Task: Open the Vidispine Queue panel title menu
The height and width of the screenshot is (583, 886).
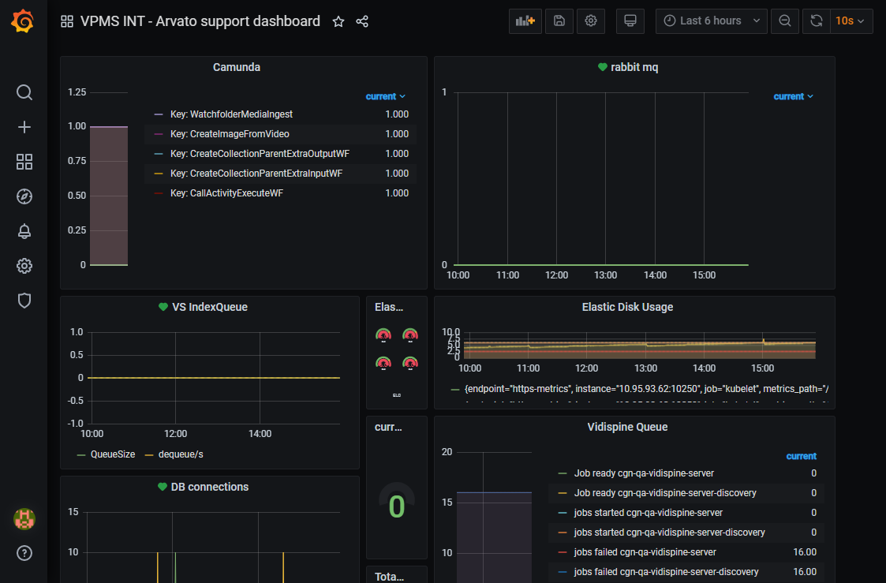Action: [628, 427]
